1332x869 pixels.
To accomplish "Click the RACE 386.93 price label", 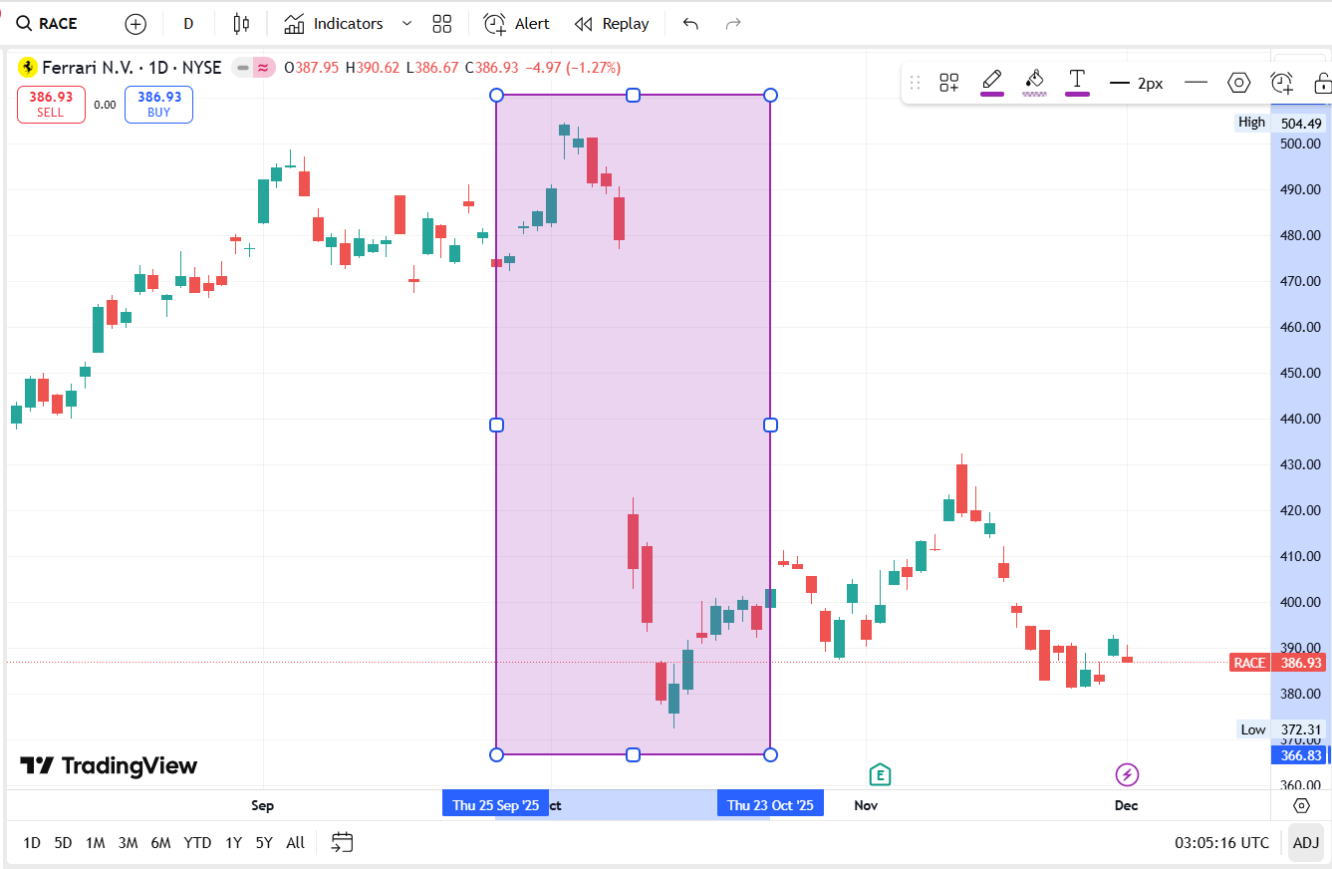I will click(x=1277, y=663).
